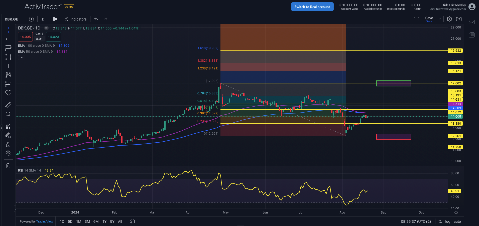
Task: Toggle the magnet snap mode
Action: 8,126
